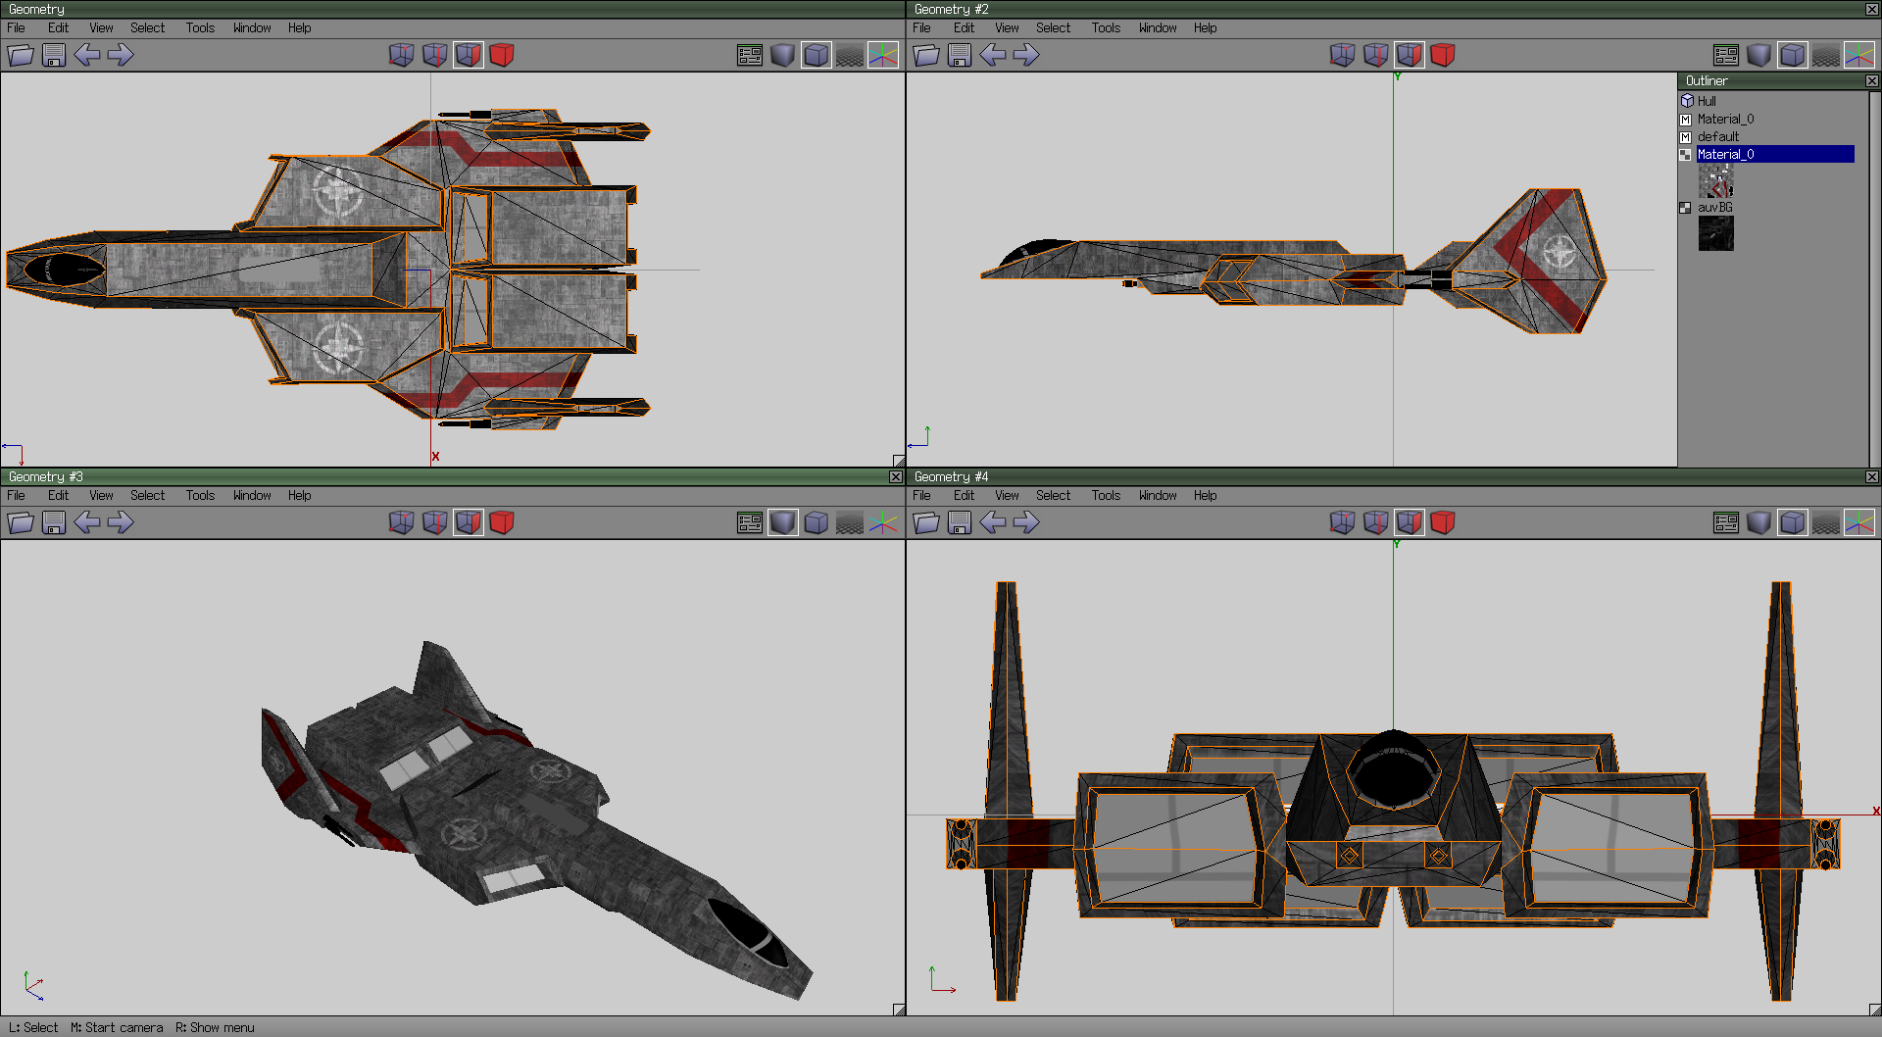
Task: Select the default material in Outliner
Action: [x=1717, y=137]
